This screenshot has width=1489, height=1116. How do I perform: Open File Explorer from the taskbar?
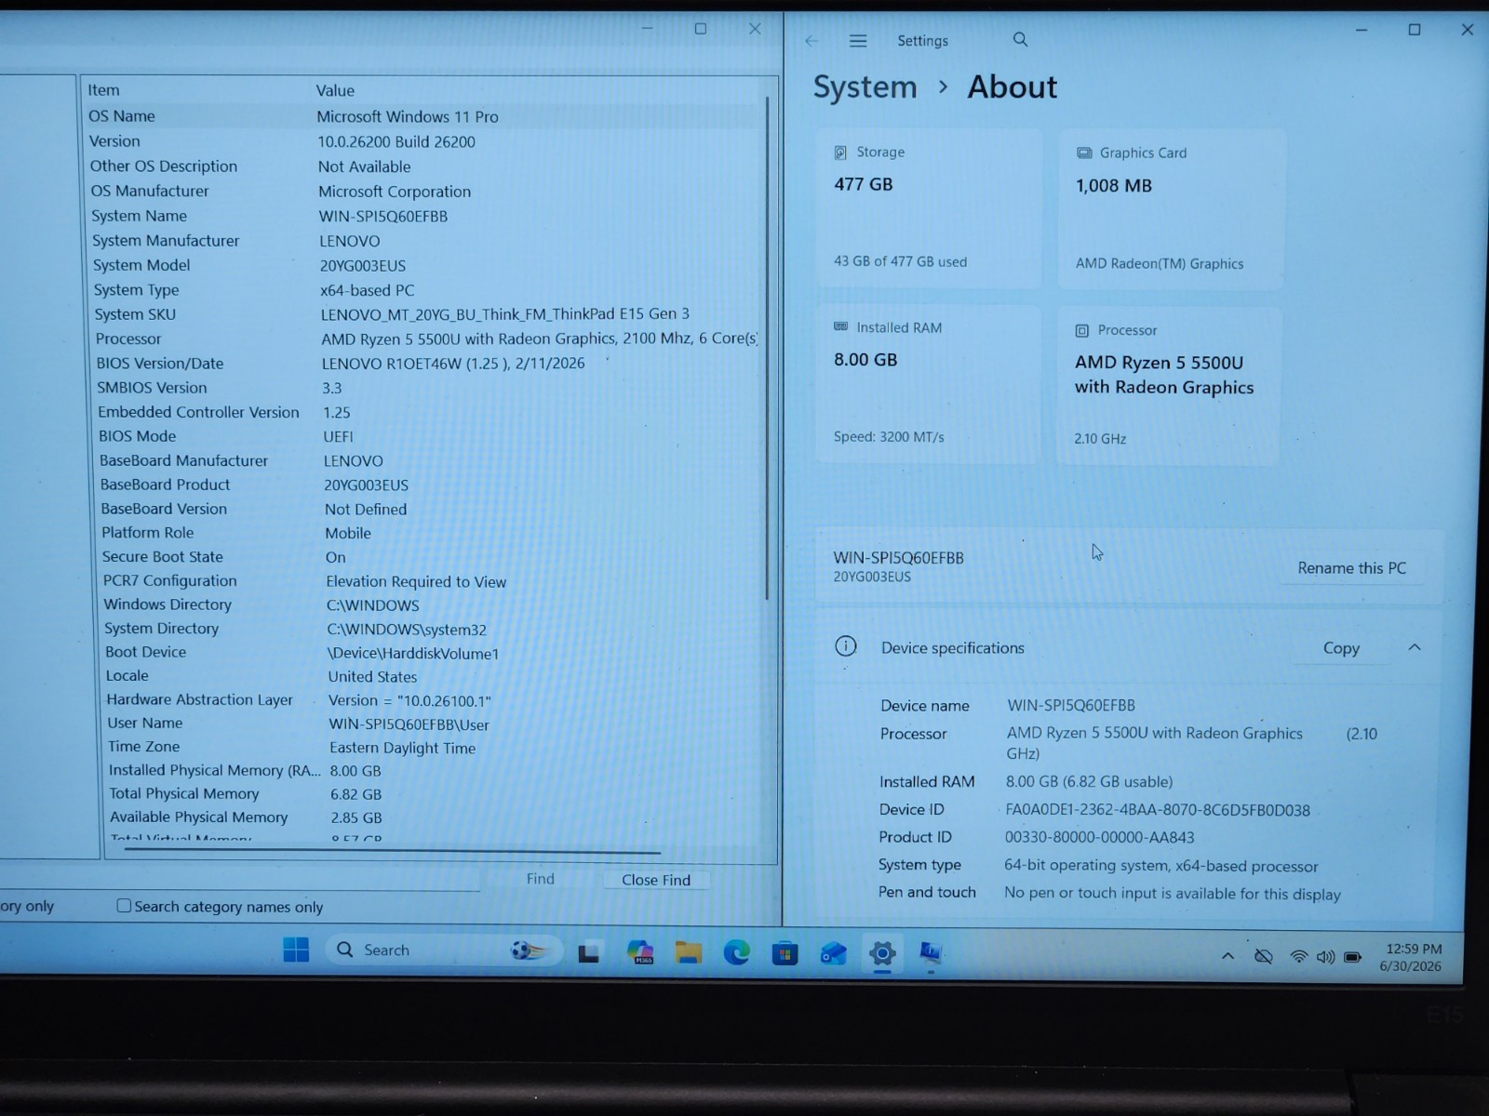[689, 952]
